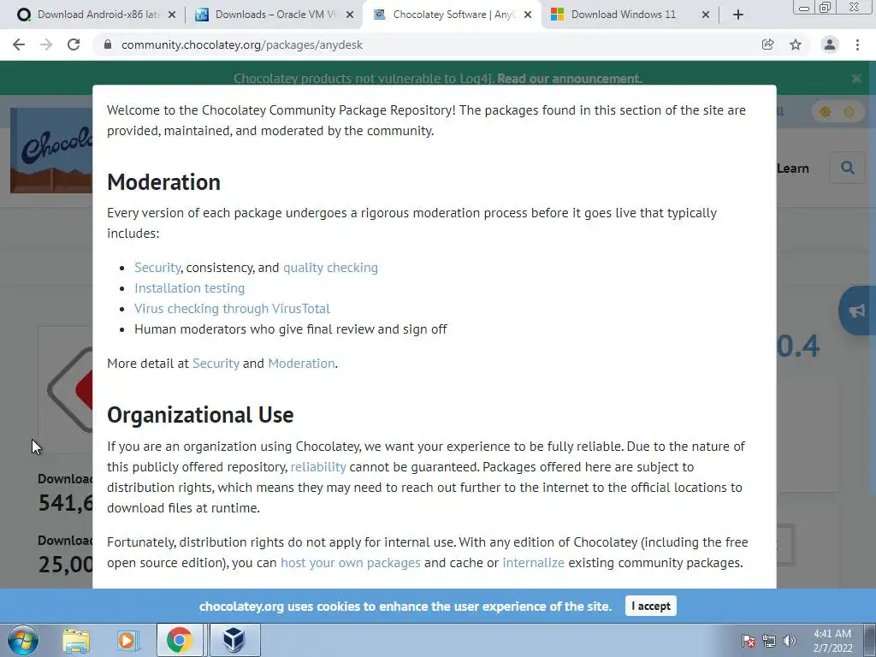Open VirtualBox from the taskbar
Image resolution: width=876 pixels, height=657 pixels.
[x=234, y=640]
